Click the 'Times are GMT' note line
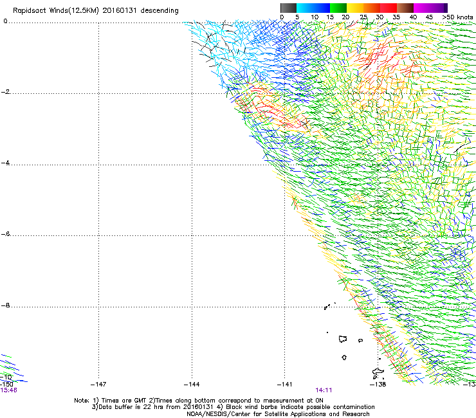 coord(199,401)
